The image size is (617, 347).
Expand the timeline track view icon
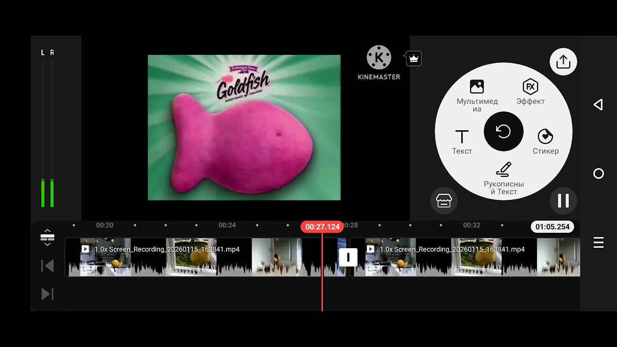coord(47,237)
